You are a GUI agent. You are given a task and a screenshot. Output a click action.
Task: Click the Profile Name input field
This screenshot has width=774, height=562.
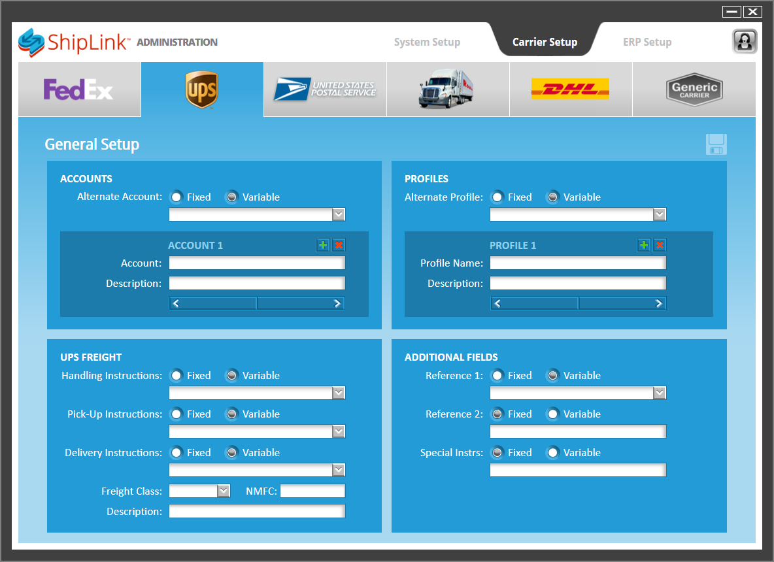[578, 263]
